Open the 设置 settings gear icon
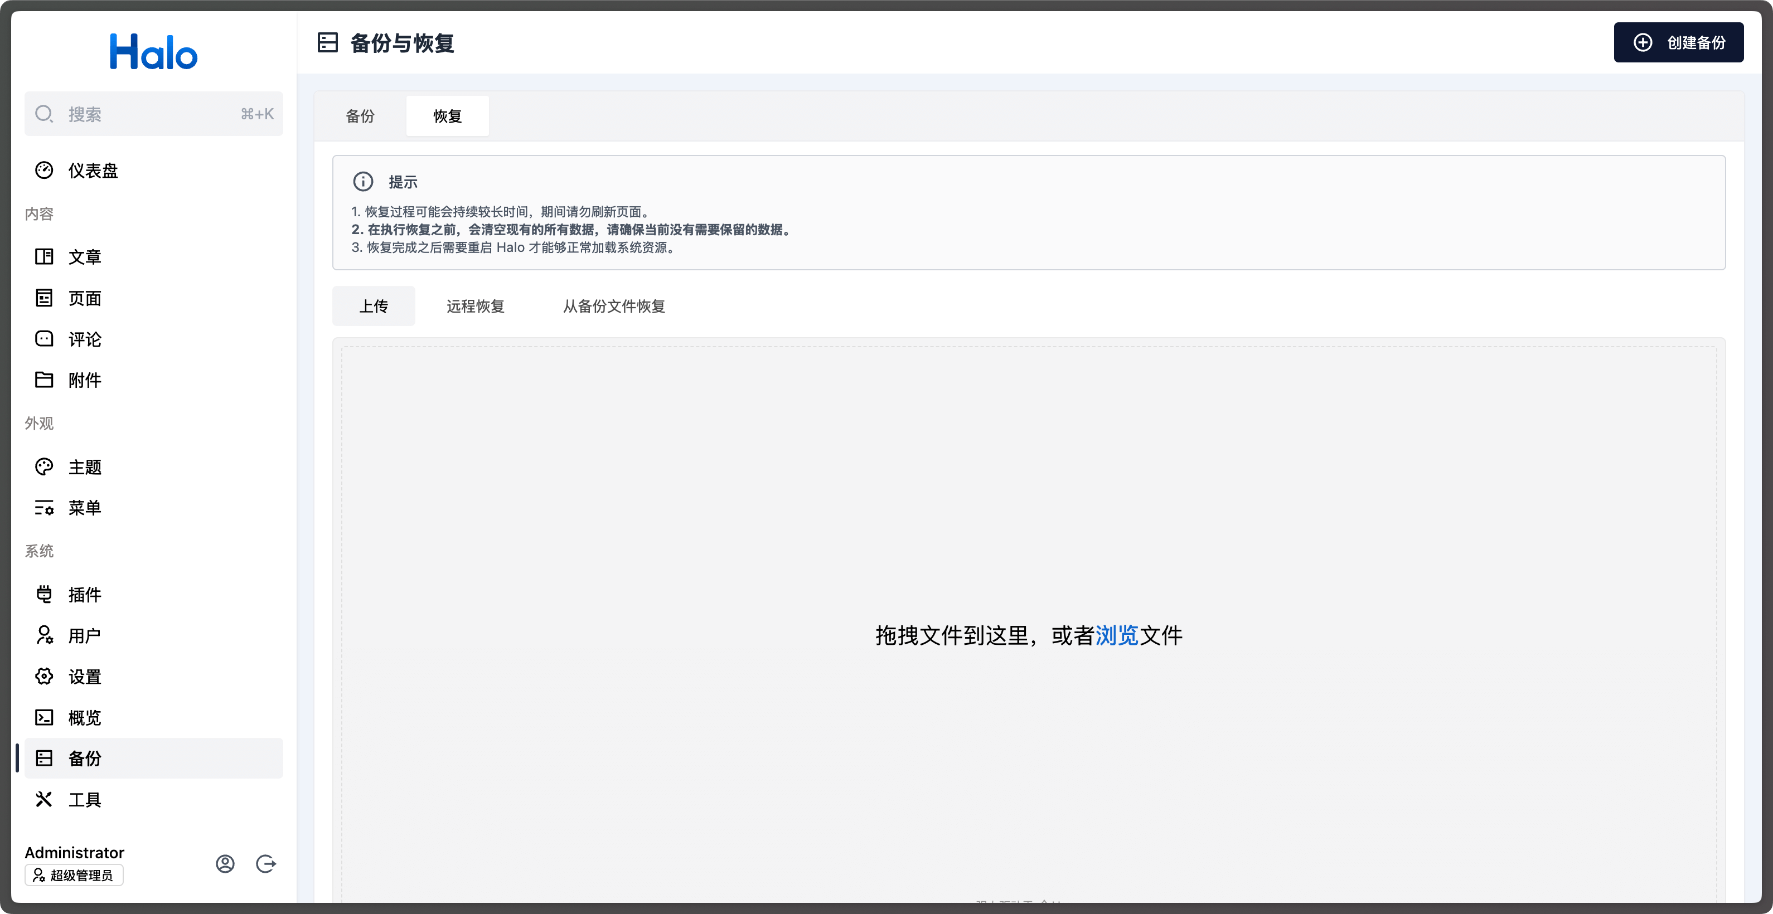1773x914 pixels. point(44,676)
